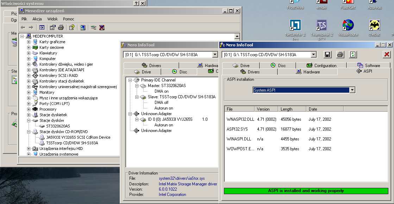Click the Version column header in ASPI list

click(266, 109)
